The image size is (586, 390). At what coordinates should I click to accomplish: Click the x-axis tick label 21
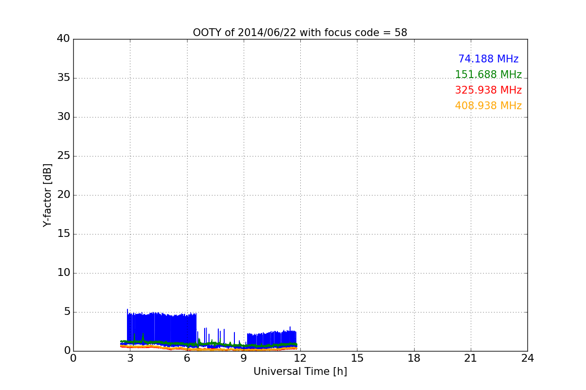pyautogui.click(x=471, y=358)
